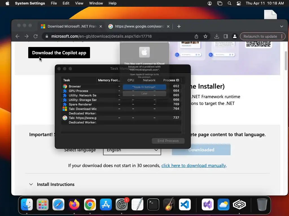Click the Later button in alert
Screen dimensions: 289x216
144,93
